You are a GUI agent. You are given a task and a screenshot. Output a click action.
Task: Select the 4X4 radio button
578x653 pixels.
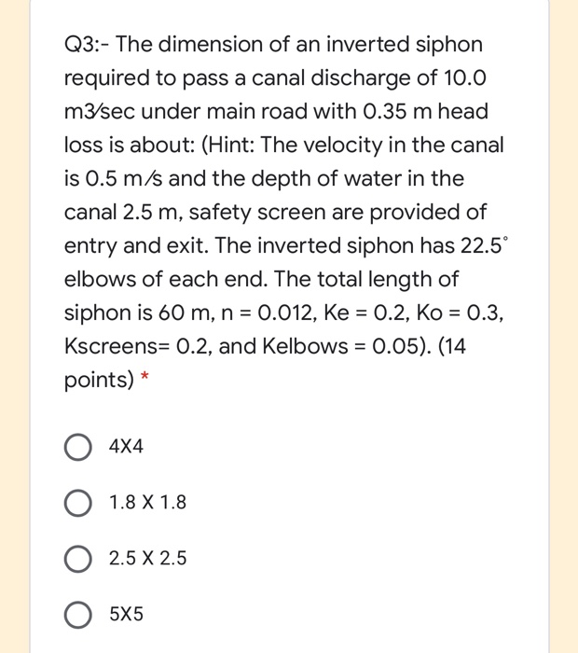(77, 447)
